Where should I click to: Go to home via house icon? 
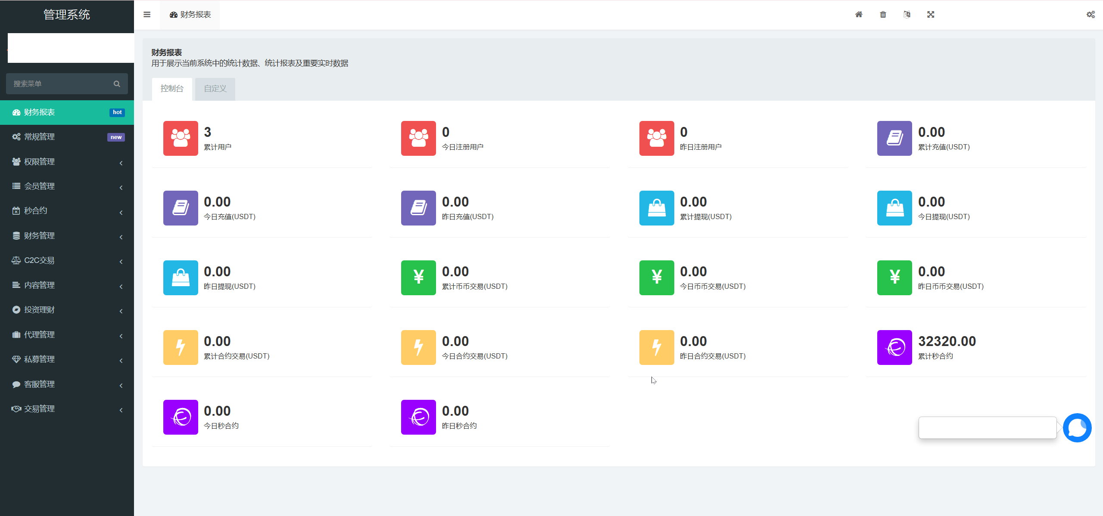(859, 15)
